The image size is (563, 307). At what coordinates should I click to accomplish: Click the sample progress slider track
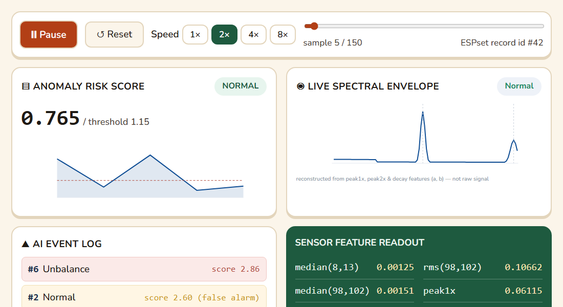[424, 26]
